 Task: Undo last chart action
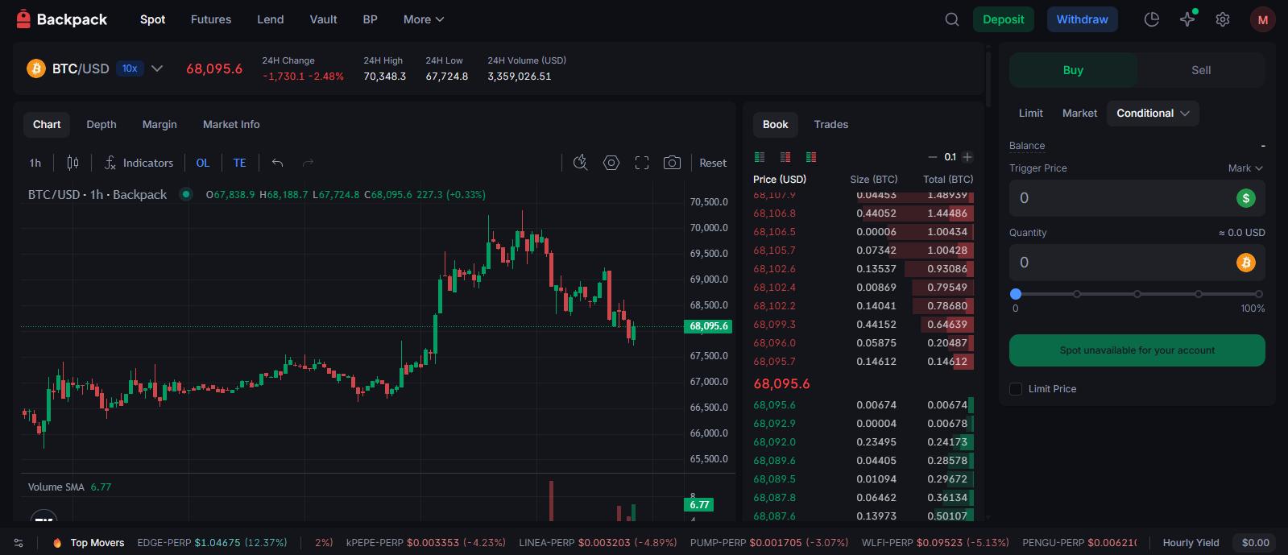point(277,163)
